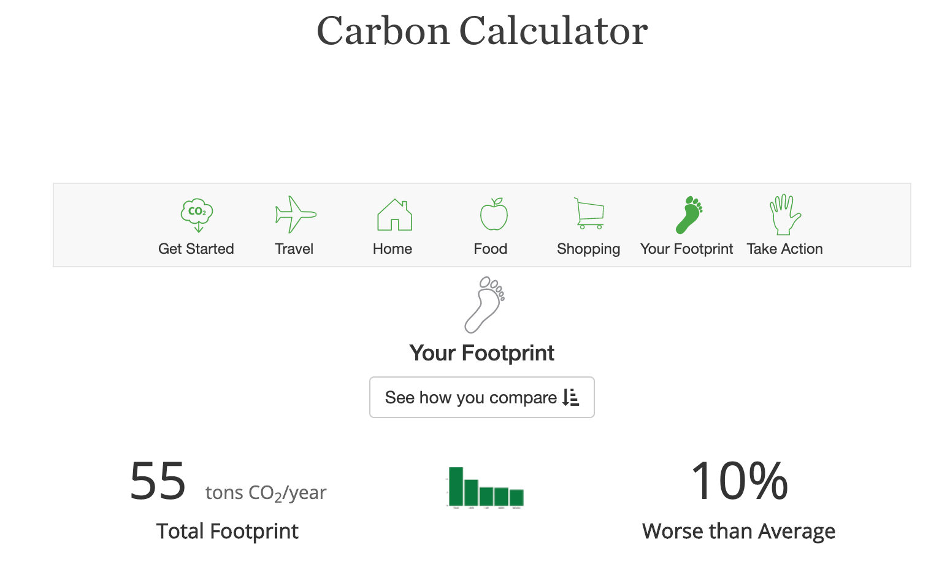The height and width of the screenshot is (575, 931).
Task: Open the Home tab label
Action: pos(393,249)
